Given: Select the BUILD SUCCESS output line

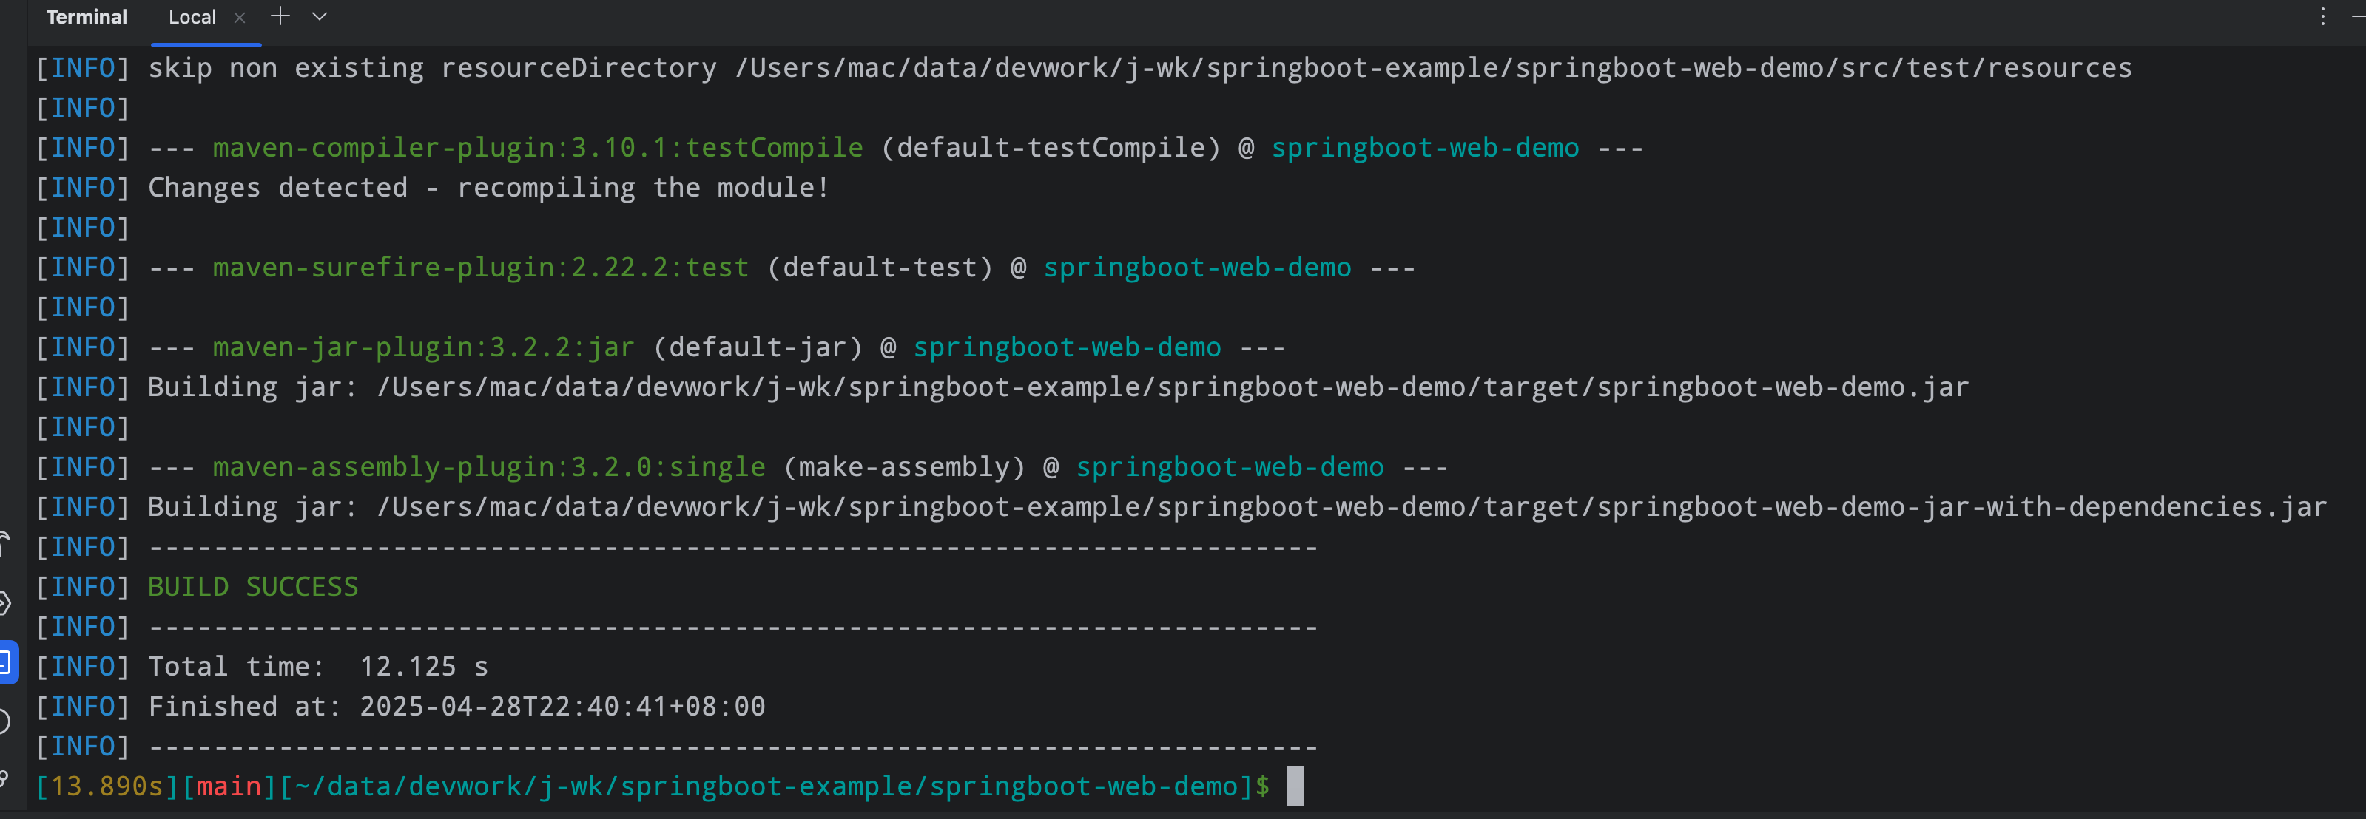Looking at the screenshot, I should point(252,585).
